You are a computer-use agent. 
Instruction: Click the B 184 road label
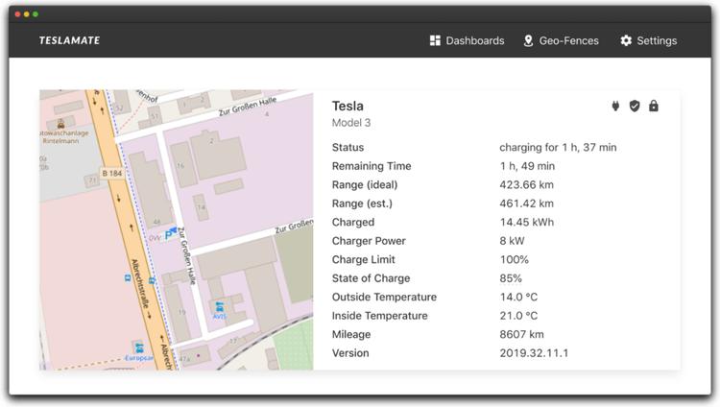[112, 173]
